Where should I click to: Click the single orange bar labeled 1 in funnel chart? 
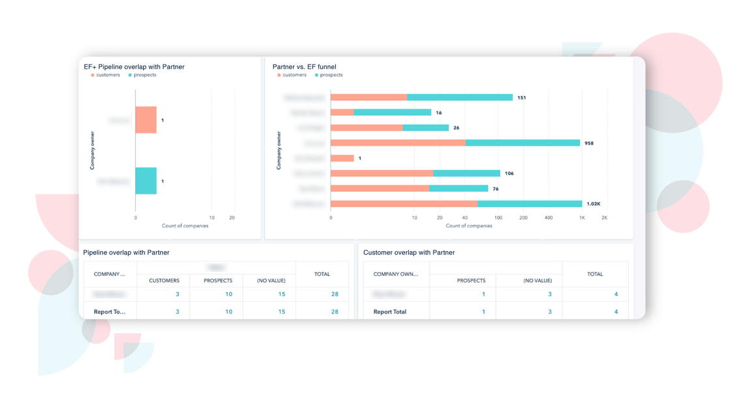(342, 159)
